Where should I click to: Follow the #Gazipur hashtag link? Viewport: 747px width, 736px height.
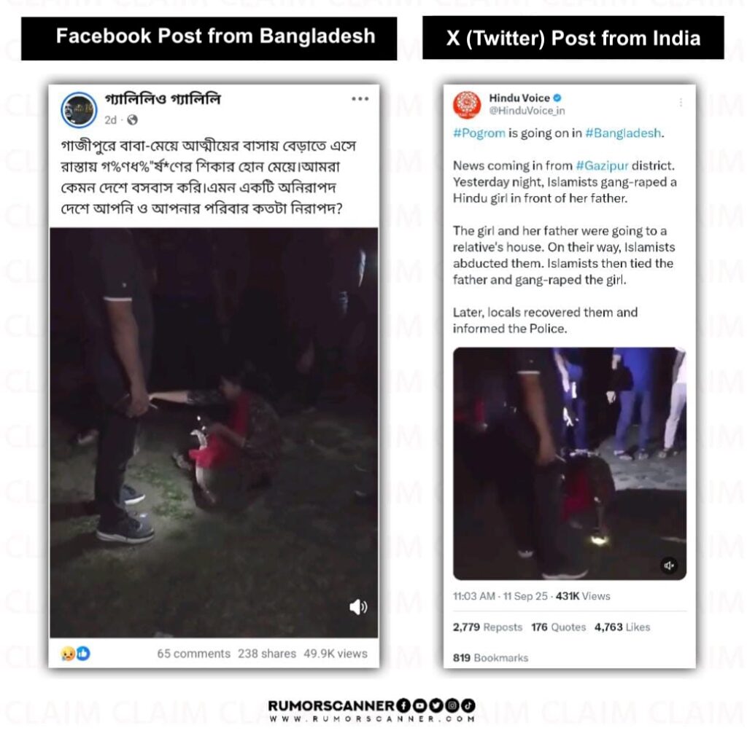[x=602, y=165]
